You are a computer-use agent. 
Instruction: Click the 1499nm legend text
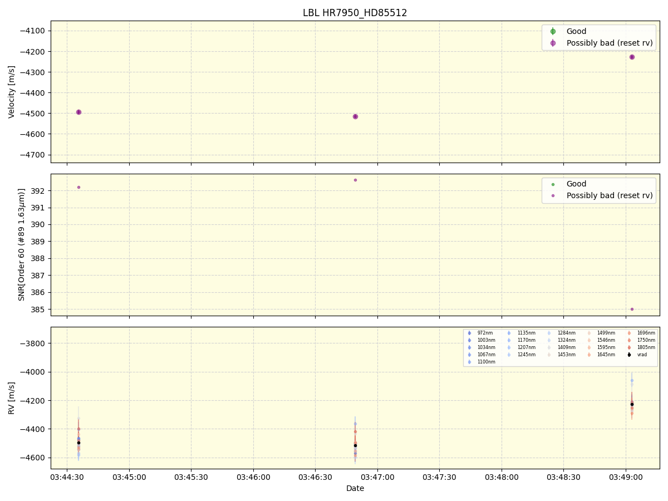point(606,333)
